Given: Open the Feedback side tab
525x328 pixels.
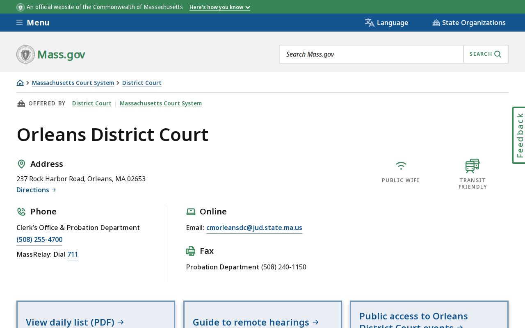Looking at the screenshot, I should click(519, 135).
